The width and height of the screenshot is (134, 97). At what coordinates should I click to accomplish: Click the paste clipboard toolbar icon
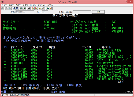pyautogui.click(x=10, y=8)
